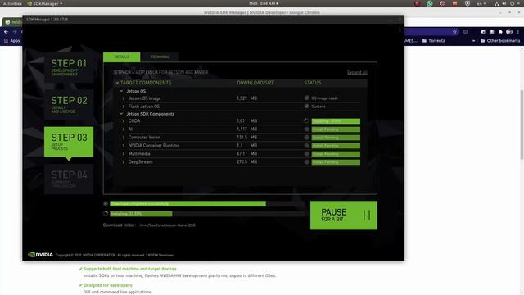Click the AI Install Pending bar
This screenshot has width=524, height=295.
coord(336,129)
